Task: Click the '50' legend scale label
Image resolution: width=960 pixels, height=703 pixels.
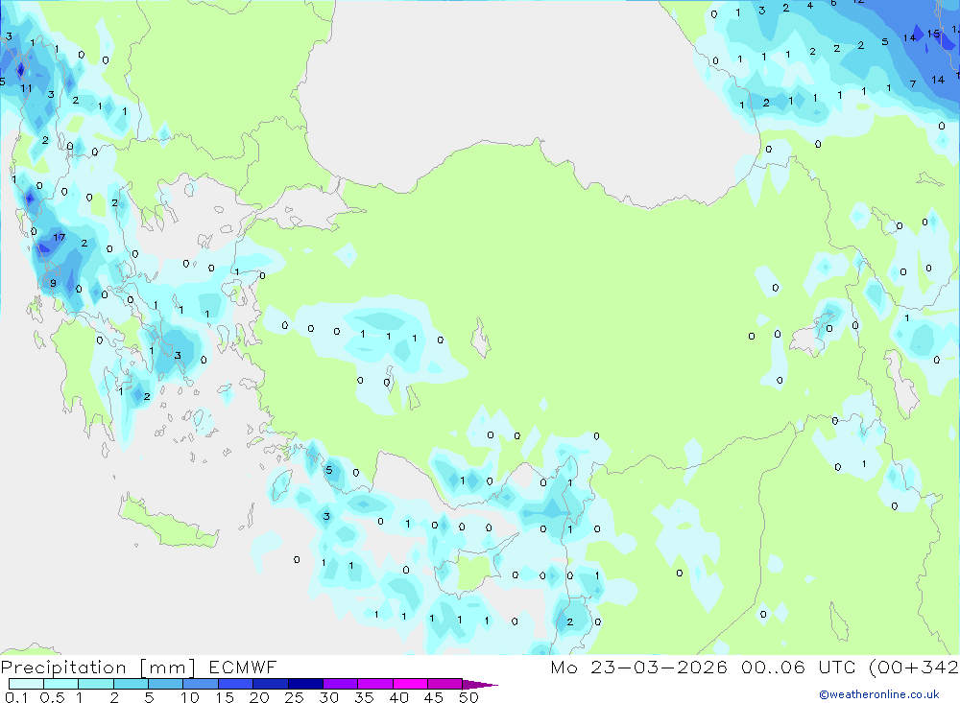Action: (x=468, y=697)
